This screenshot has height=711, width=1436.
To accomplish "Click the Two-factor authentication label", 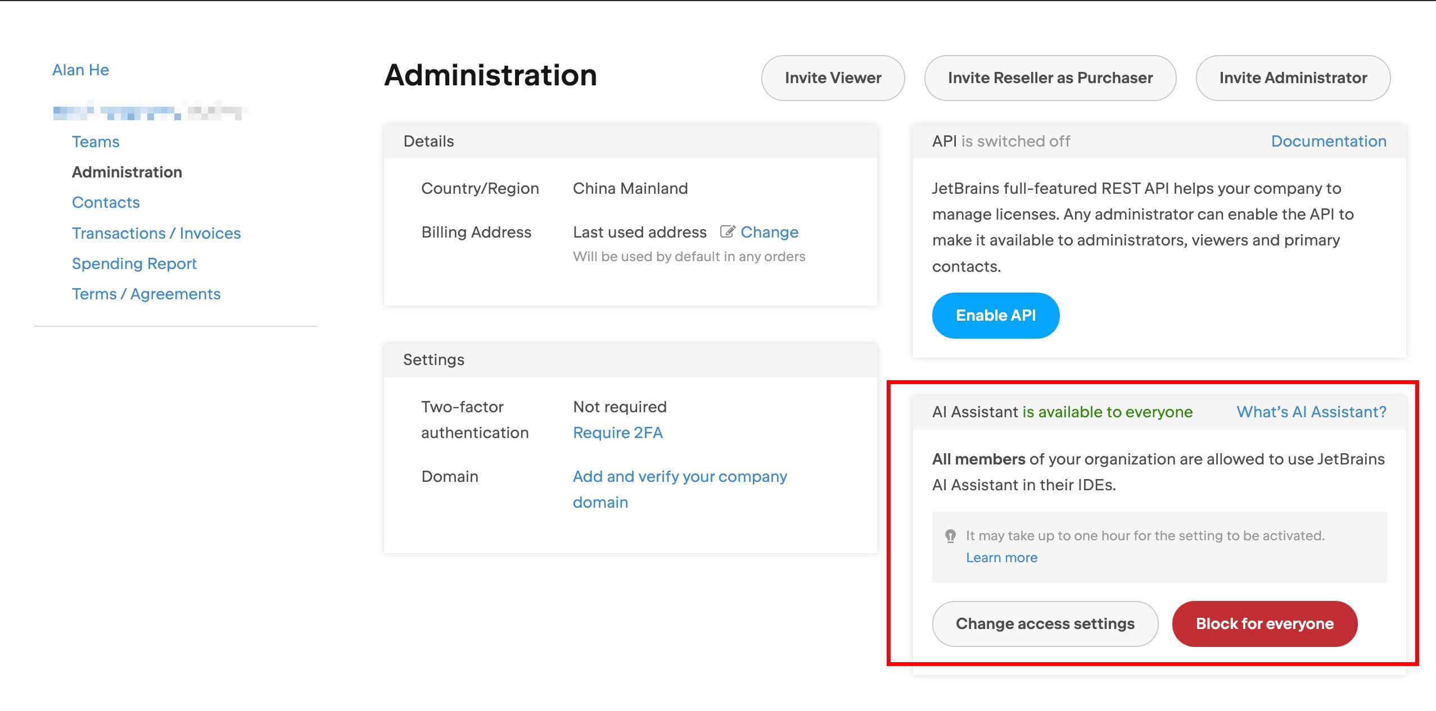I will (475, 420).
